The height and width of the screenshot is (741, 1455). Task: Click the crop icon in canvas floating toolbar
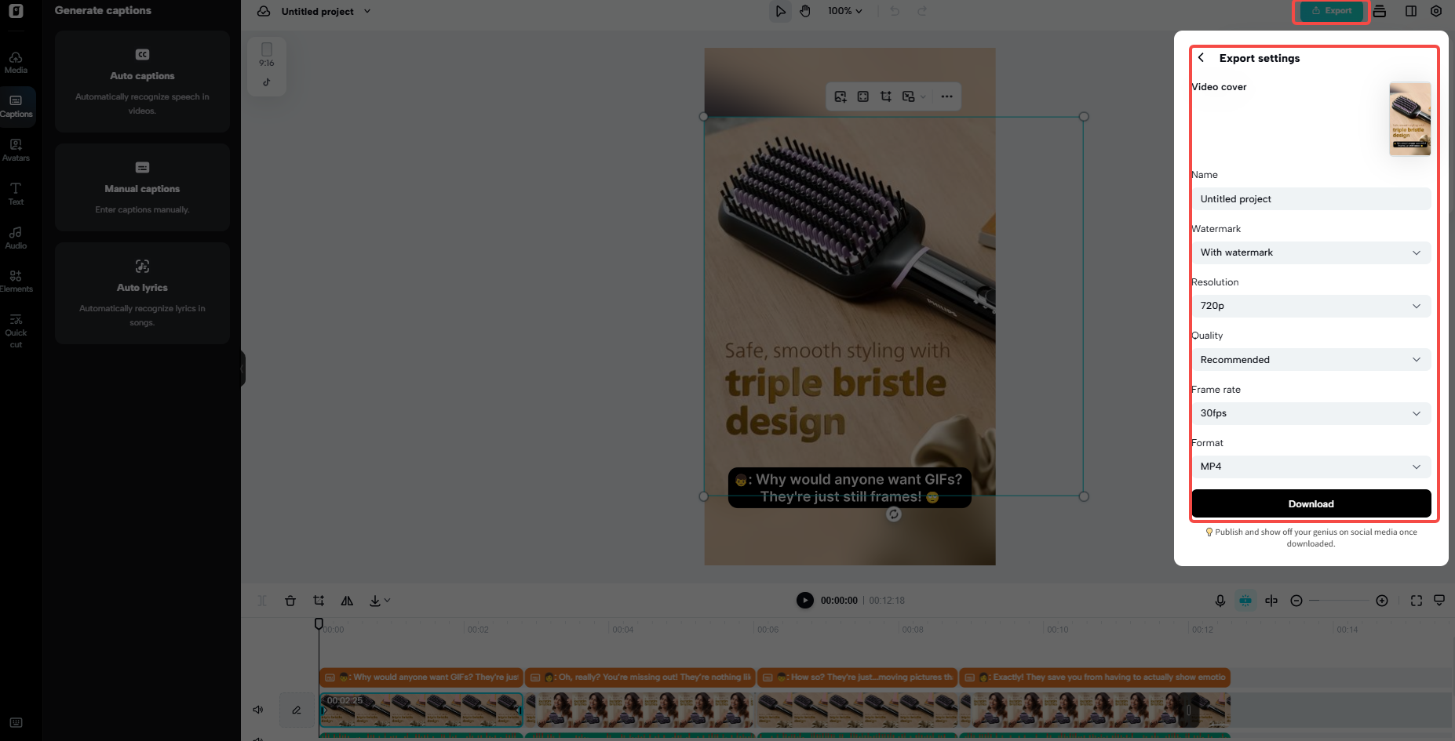click(886, 96)
